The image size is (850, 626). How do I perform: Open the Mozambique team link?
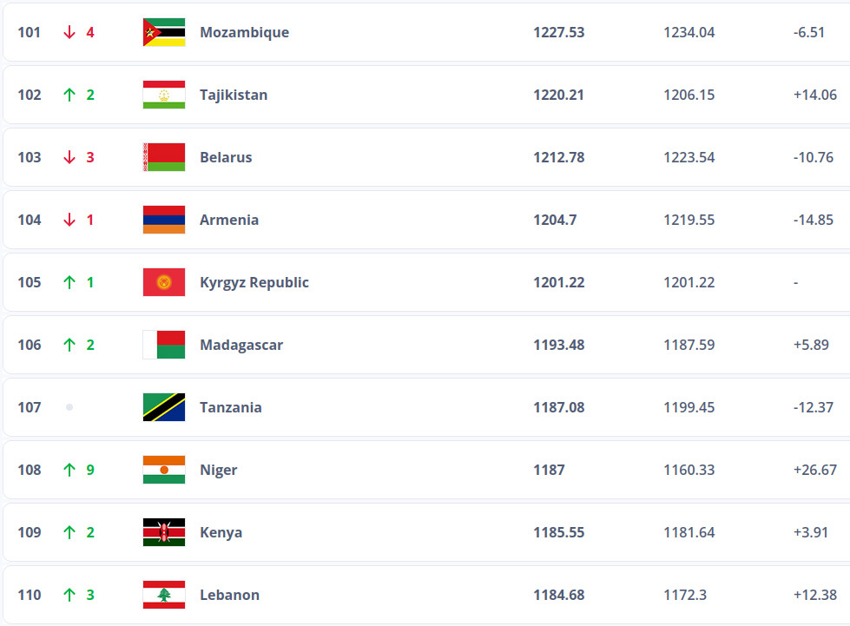(x=244, y=32)
